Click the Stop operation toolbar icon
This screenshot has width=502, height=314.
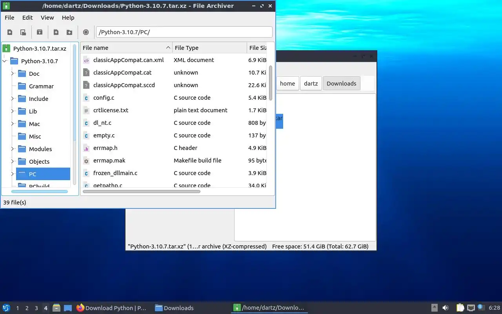86,32
